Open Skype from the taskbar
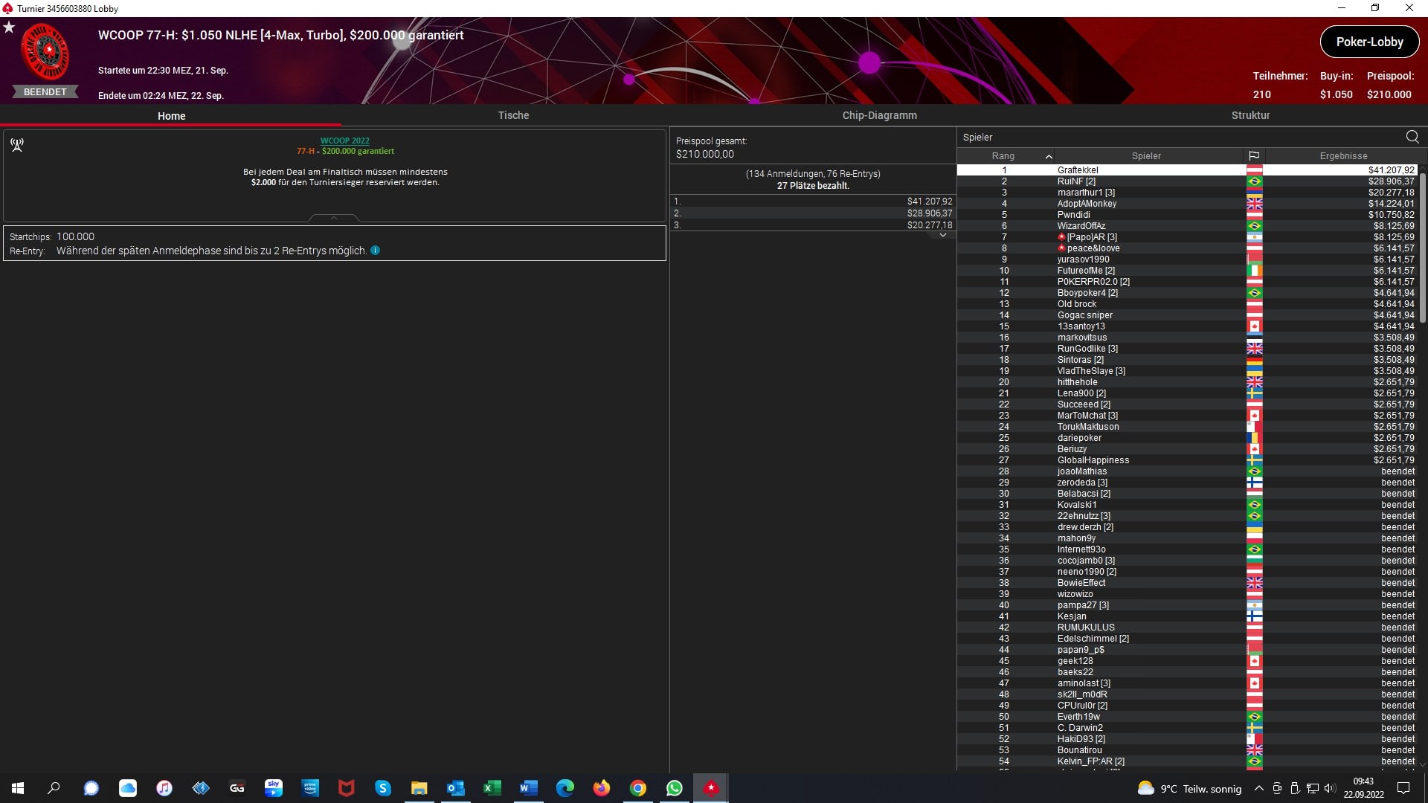 [x=383, y=788]
